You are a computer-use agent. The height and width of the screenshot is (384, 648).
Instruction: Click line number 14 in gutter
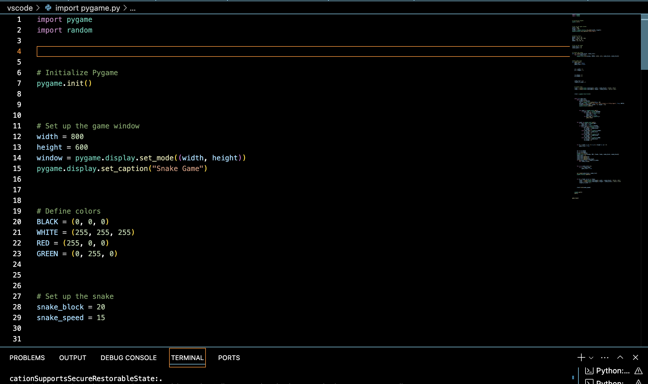click(x=17, y=158)
